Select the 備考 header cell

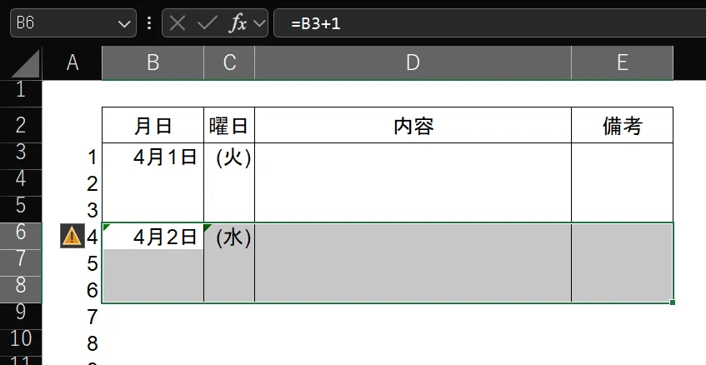pyautogui.click(x=623, y=126)
